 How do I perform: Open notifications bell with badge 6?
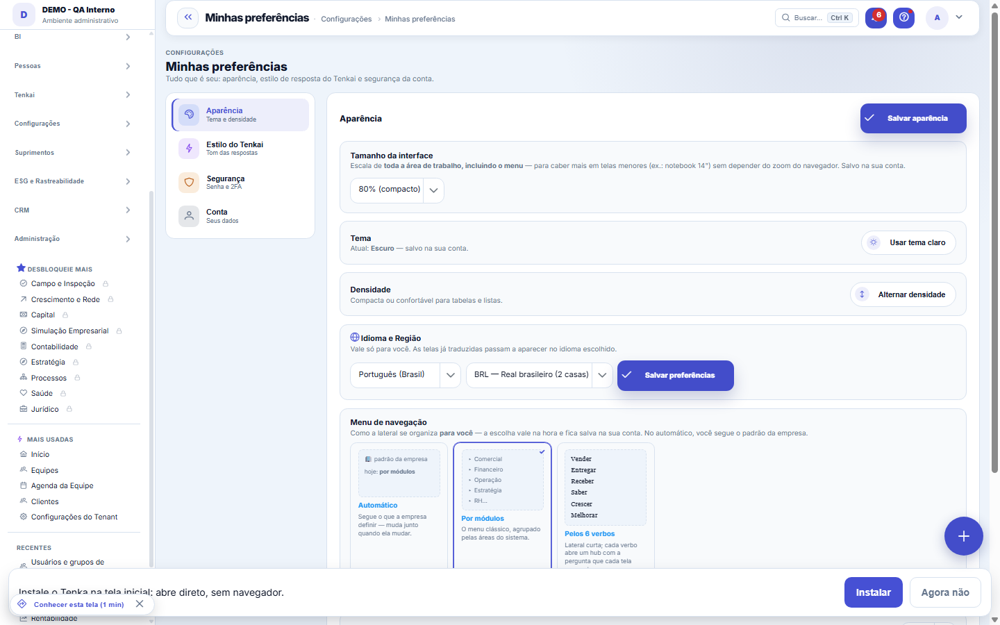click(x=876, y=18)
